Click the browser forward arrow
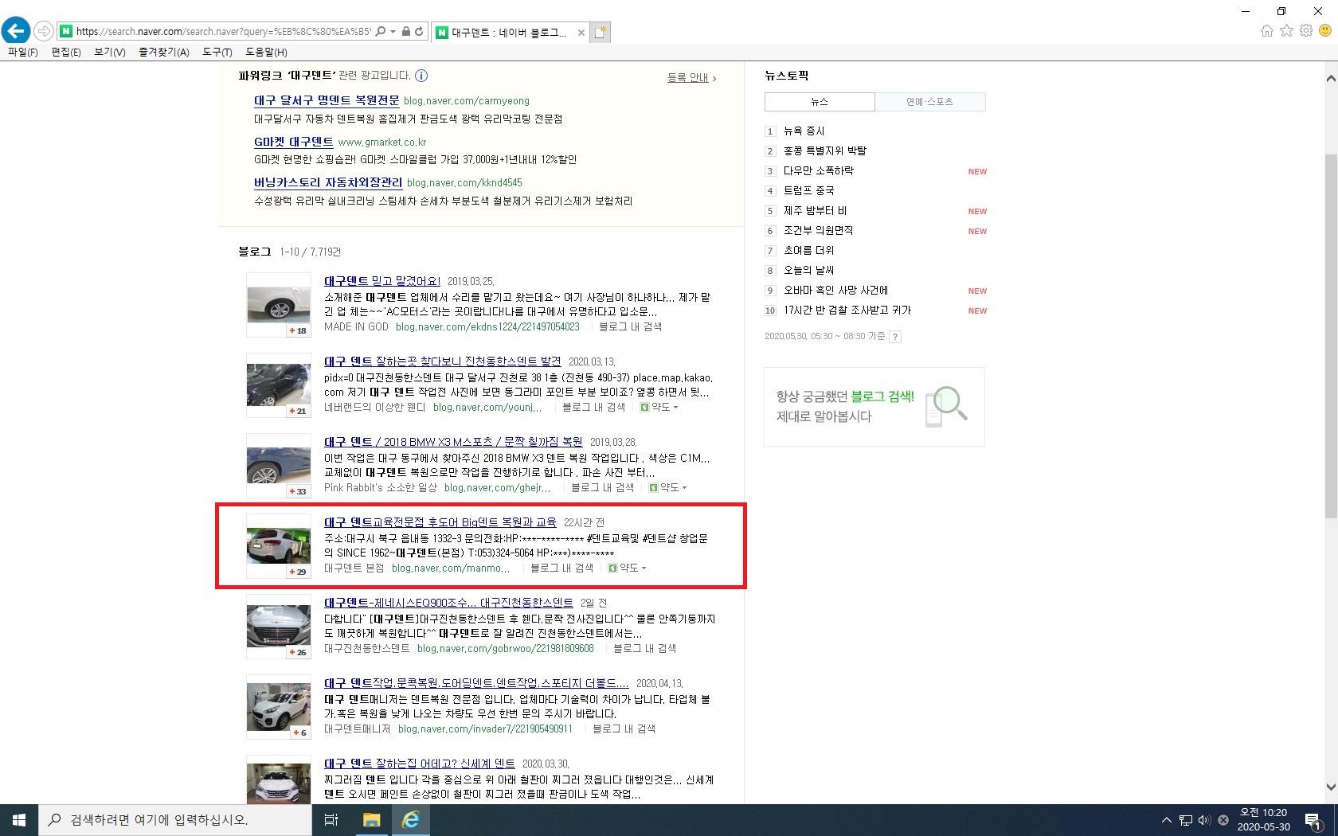 (44, 31)
